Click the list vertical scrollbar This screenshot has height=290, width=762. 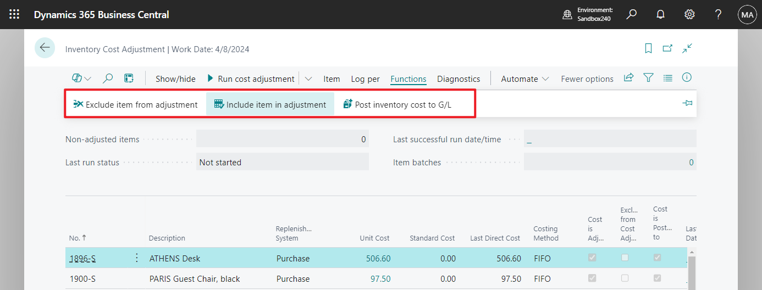(692, 269)
